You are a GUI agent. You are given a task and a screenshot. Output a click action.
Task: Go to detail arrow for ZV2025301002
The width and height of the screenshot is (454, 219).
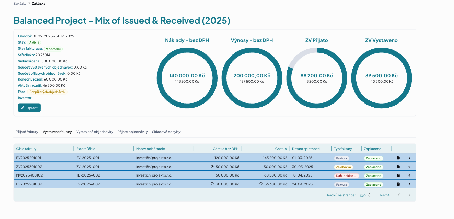click(409, 167)
